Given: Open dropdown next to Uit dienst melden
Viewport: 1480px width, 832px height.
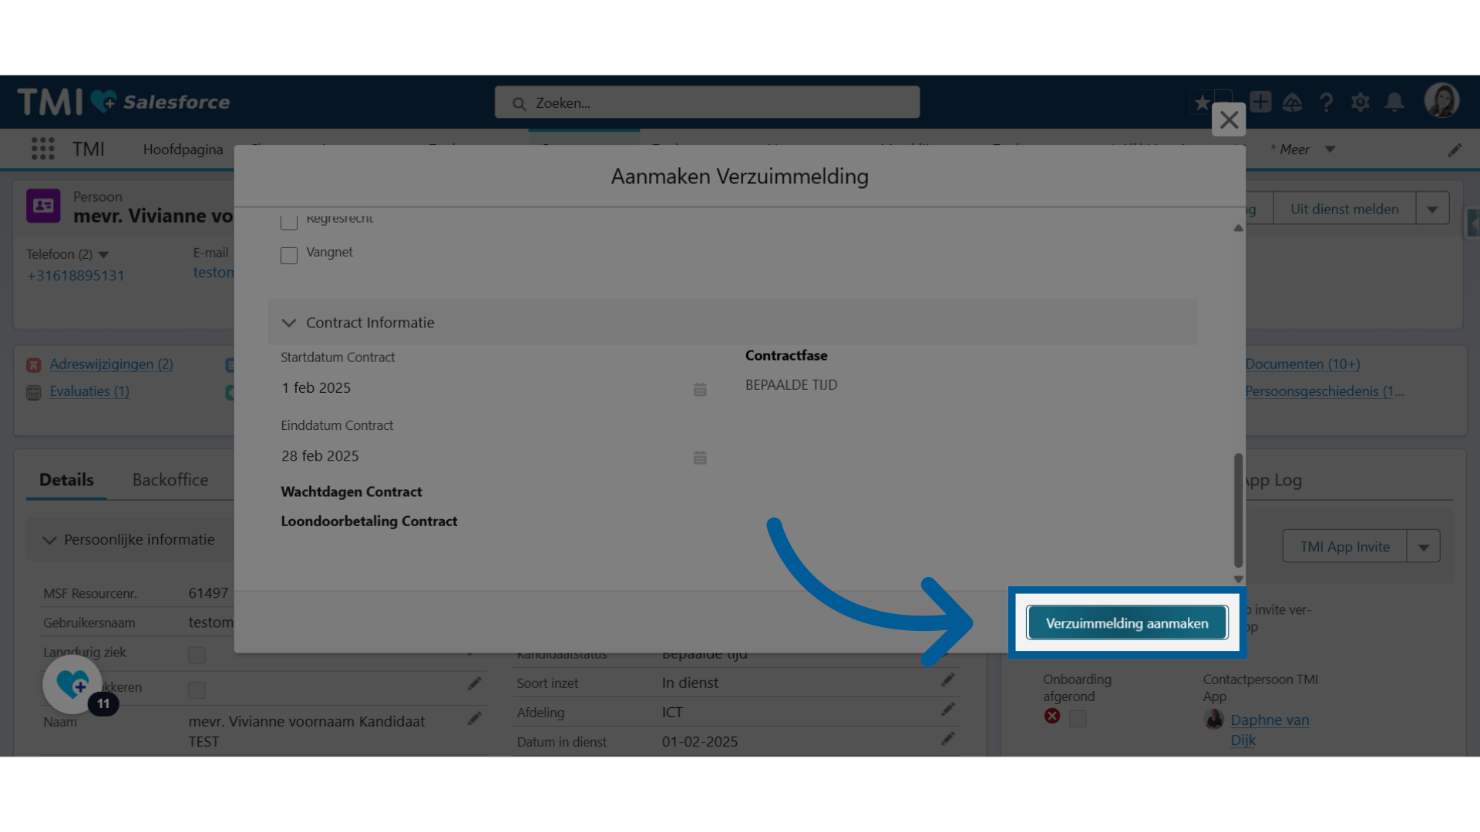Looking at the screenshot, I should [x=1432, y=210].
